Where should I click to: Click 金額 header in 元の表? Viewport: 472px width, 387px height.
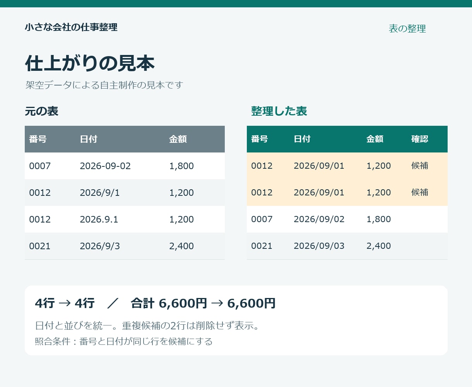[x=178, y=139]
